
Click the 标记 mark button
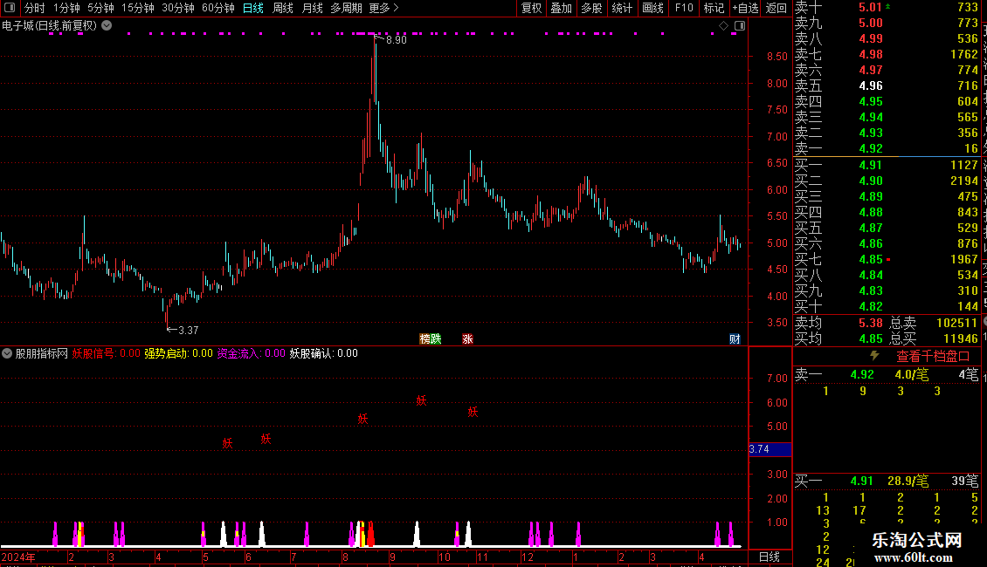(x=714, y=8)
